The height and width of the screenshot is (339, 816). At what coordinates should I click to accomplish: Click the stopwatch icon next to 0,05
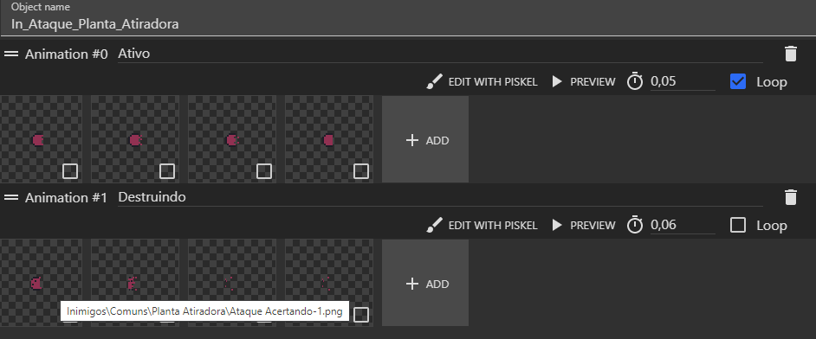[635, 81]
